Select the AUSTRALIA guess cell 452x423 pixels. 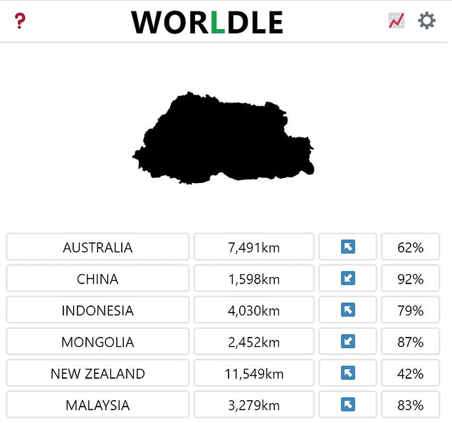(98, 247)
